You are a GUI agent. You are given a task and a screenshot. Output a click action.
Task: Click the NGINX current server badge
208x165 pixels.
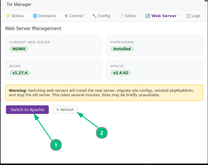19,49
